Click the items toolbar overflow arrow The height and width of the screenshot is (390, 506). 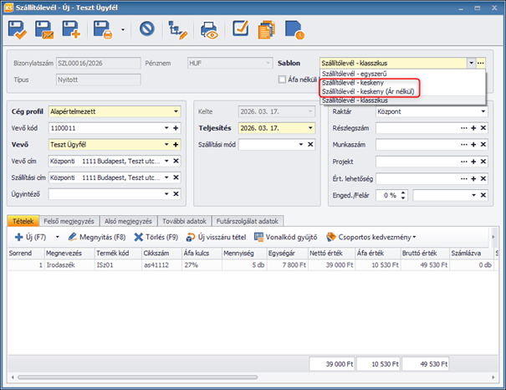493,237
